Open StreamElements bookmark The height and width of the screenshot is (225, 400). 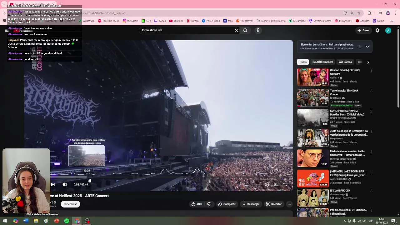320,21
